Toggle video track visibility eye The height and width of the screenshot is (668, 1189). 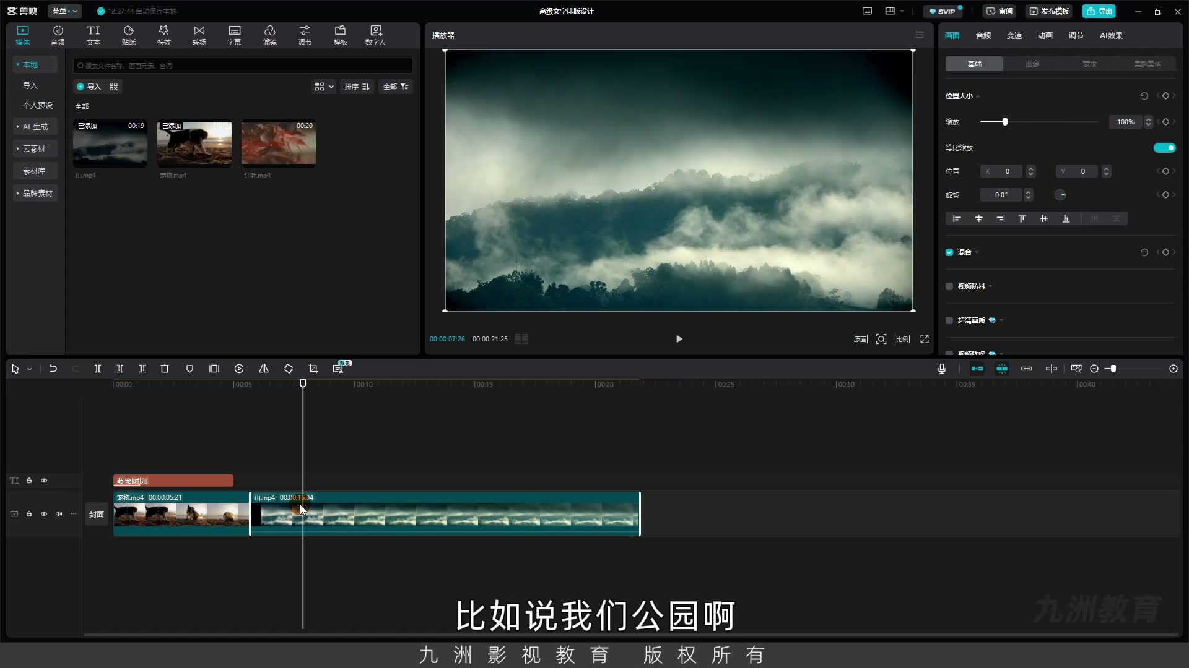pos(44,514)
